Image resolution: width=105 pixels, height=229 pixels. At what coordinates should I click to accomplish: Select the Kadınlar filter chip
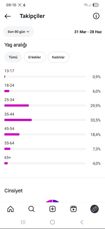(58, 57)
